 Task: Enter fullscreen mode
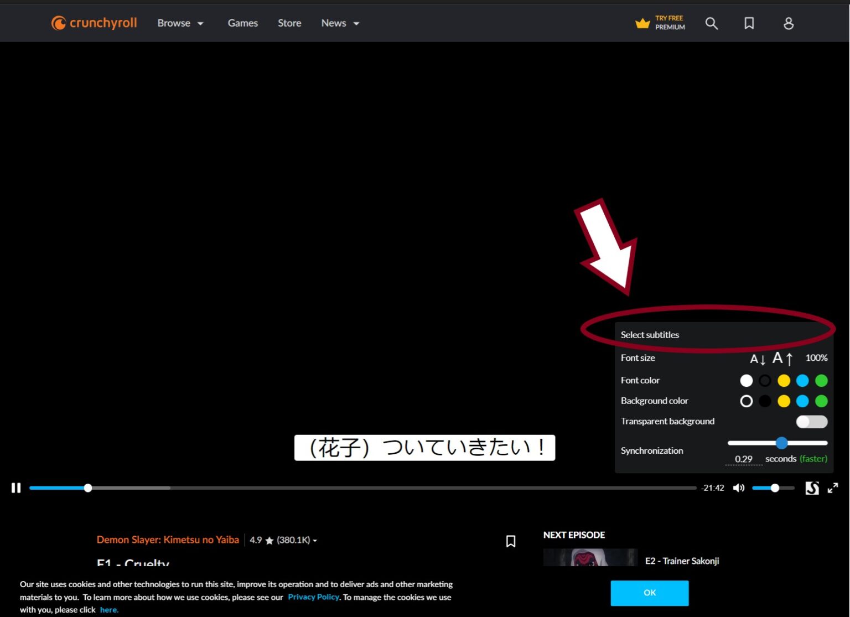tap(832, 488)
